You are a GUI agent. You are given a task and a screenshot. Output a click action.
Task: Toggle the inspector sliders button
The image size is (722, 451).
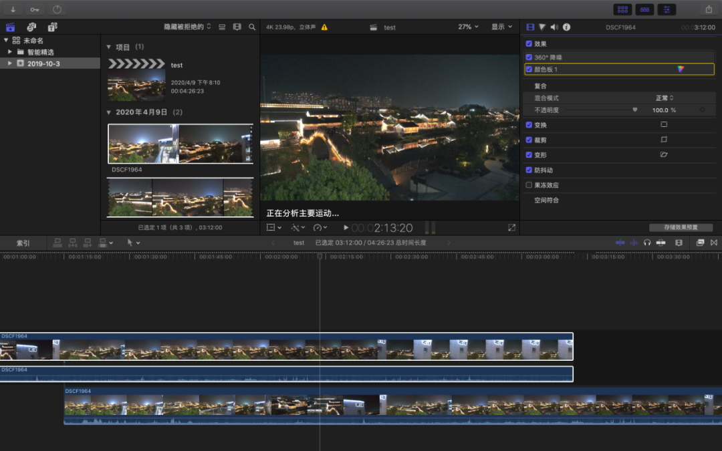667,9
